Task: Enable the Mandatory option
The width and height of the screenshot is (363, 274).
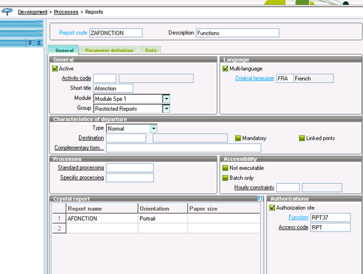Action: click(x=238, y=138)
